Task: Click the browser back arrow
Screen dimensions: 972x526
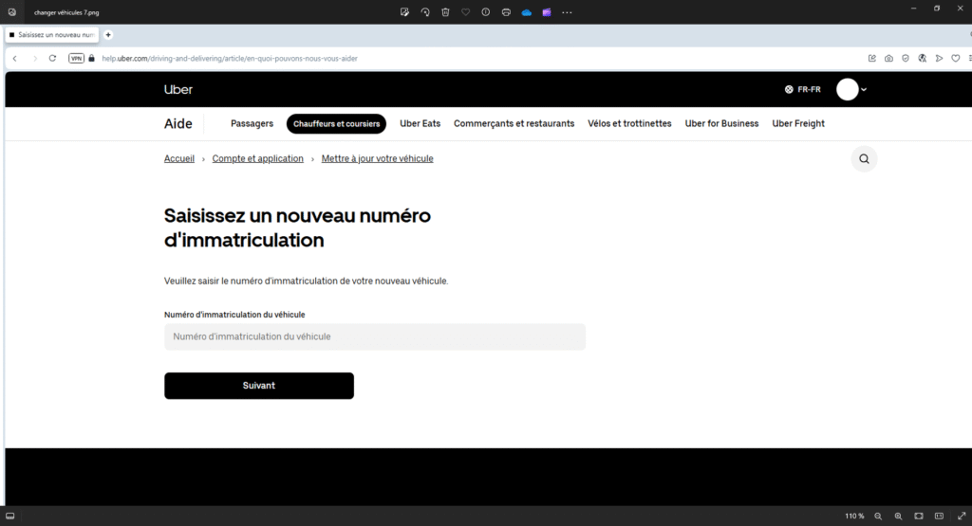Action: tap(15, 58)
